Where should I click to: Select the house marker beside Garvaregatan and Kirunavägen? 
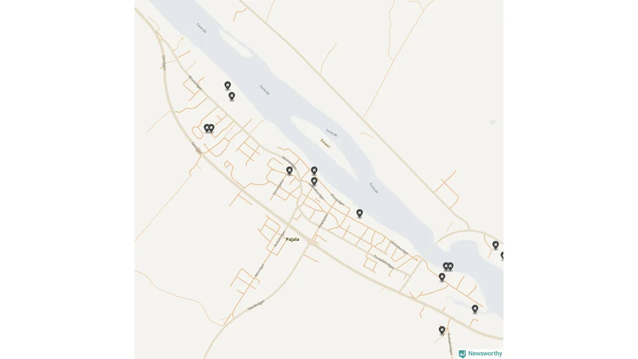289,171
